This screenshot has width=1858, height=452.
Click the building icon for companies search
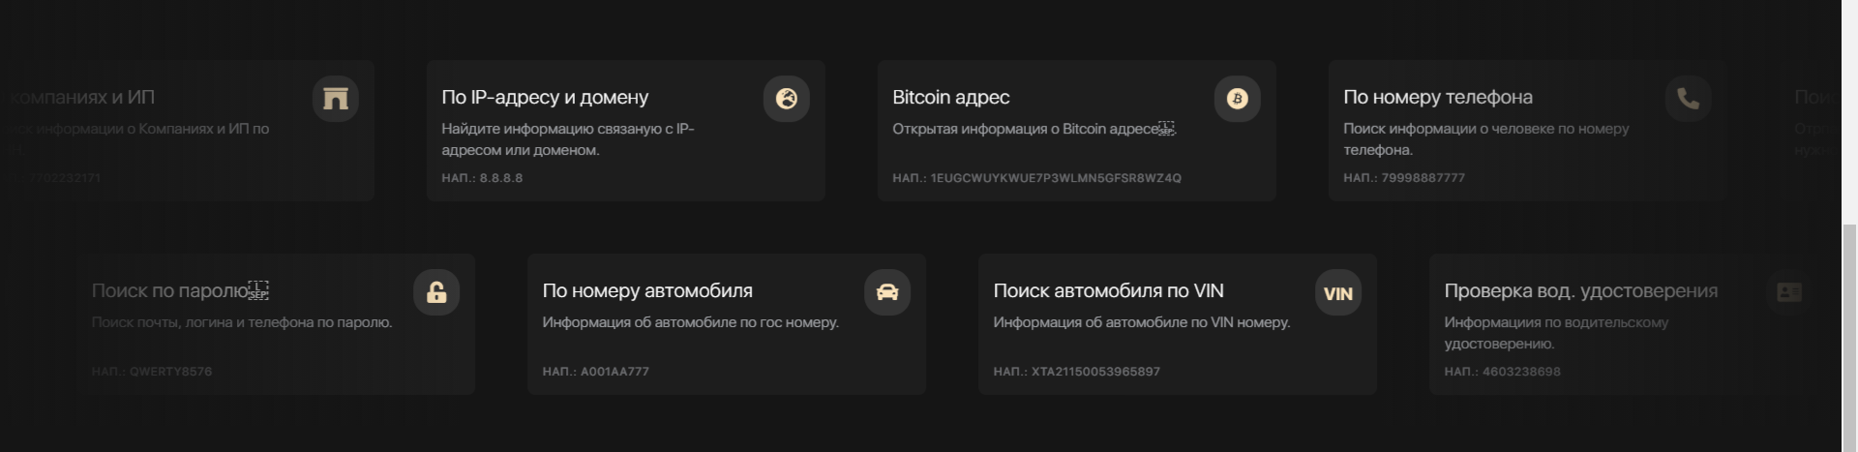point(336,99)
